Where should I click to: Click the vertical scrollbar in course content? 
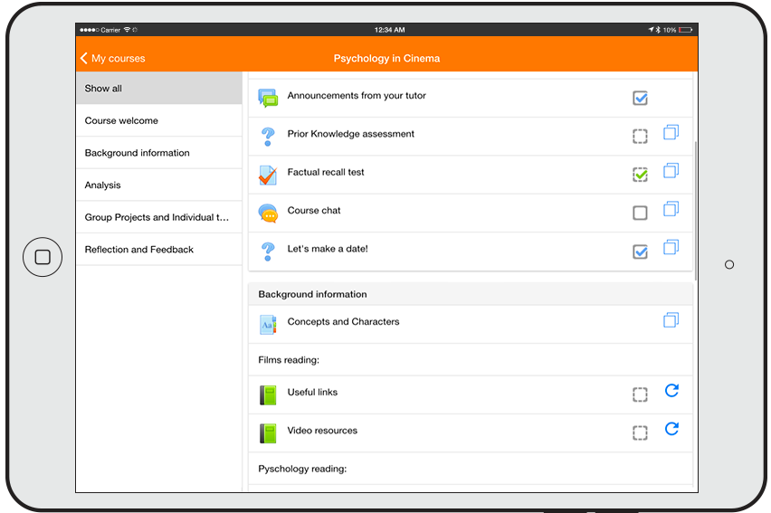coord(695,208)
